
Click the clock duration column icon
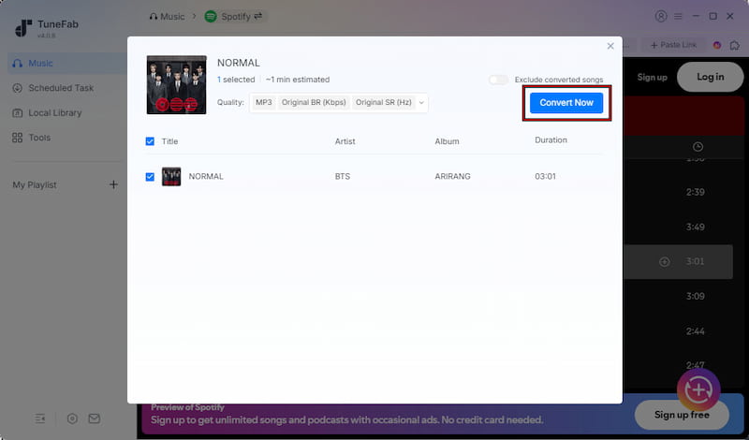point(698,147)
